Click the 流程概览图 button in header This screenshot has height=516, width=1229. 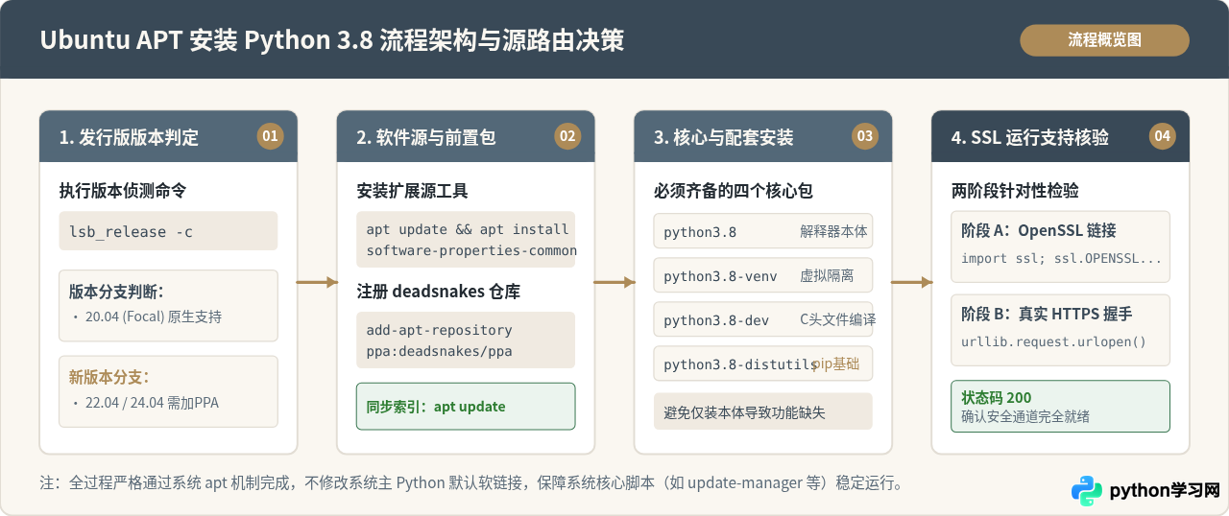click(x=1104, y=40)
